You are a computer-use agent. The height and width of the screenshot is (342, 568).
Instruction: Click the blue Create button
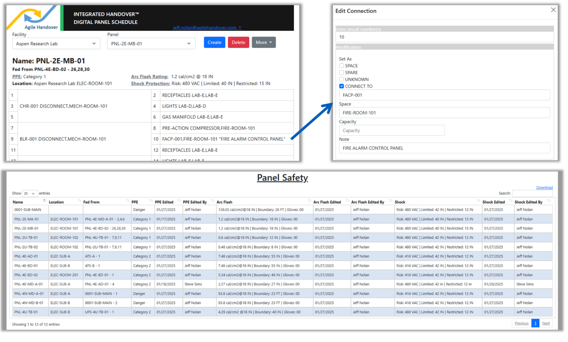tap(214, 43)
